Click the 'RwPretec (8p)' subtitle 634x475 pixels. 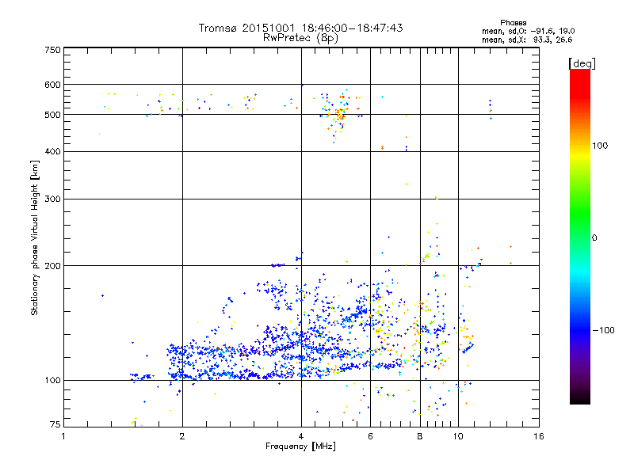point(300,38)
